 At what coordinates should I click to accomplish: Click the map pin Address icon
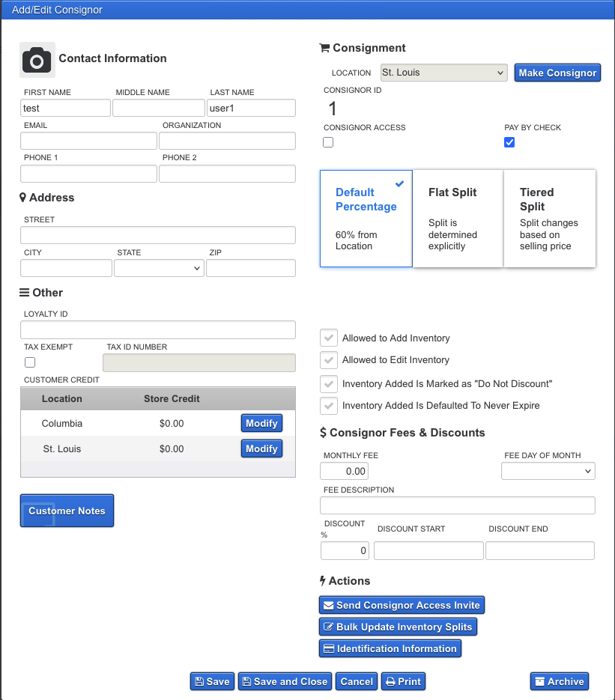point(22,198)
